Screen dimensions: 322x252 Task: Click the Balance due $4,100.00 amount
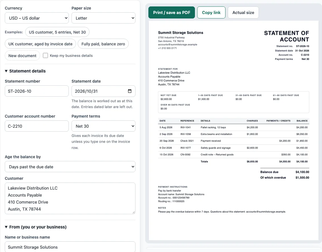[302, 172]
